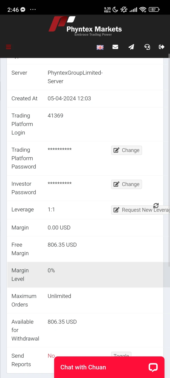Open Chat with Chuan widget
The image size is (170, 378).
(x=83, y=367)
